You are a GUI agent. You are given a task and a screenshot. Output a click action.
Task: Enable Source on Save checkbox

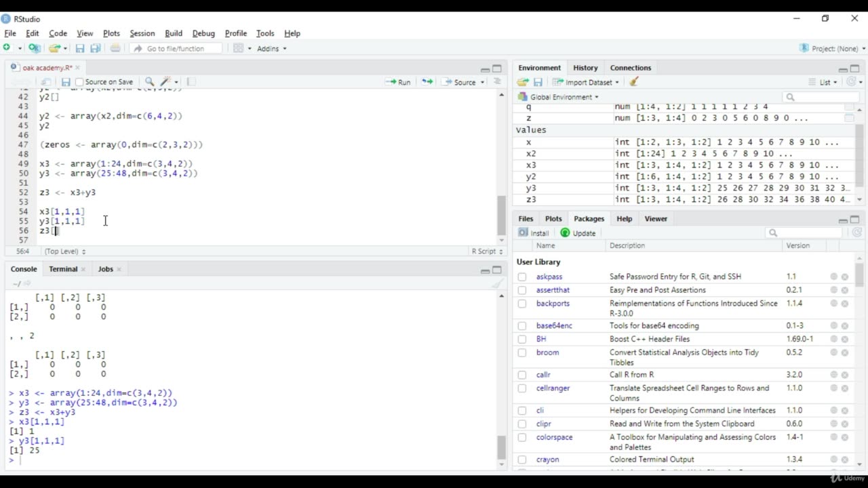click(x=79, y=82)
